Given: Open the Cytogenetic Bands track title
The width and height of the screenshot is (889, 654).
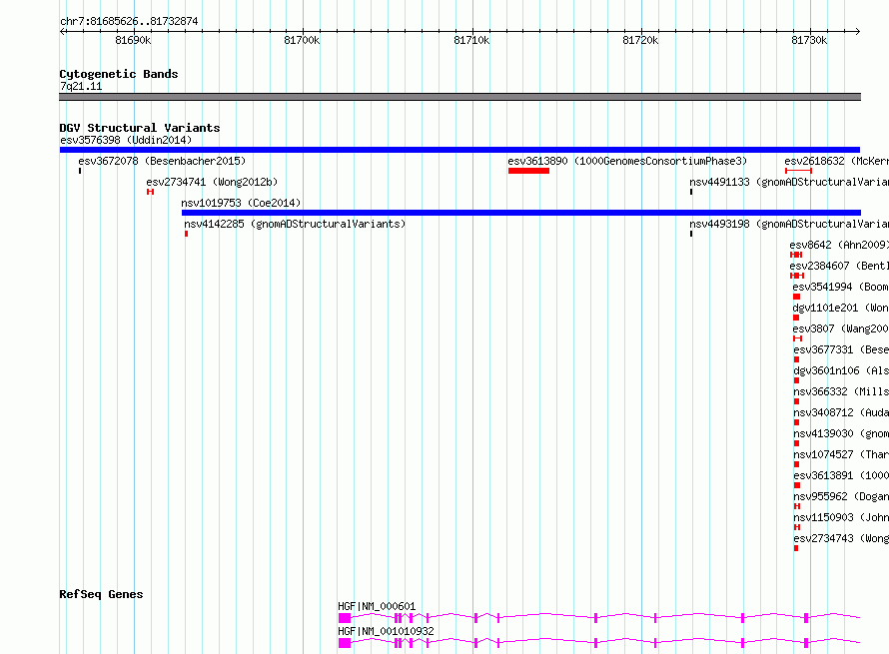Looking at the screenshot, I should pos(119,74).
